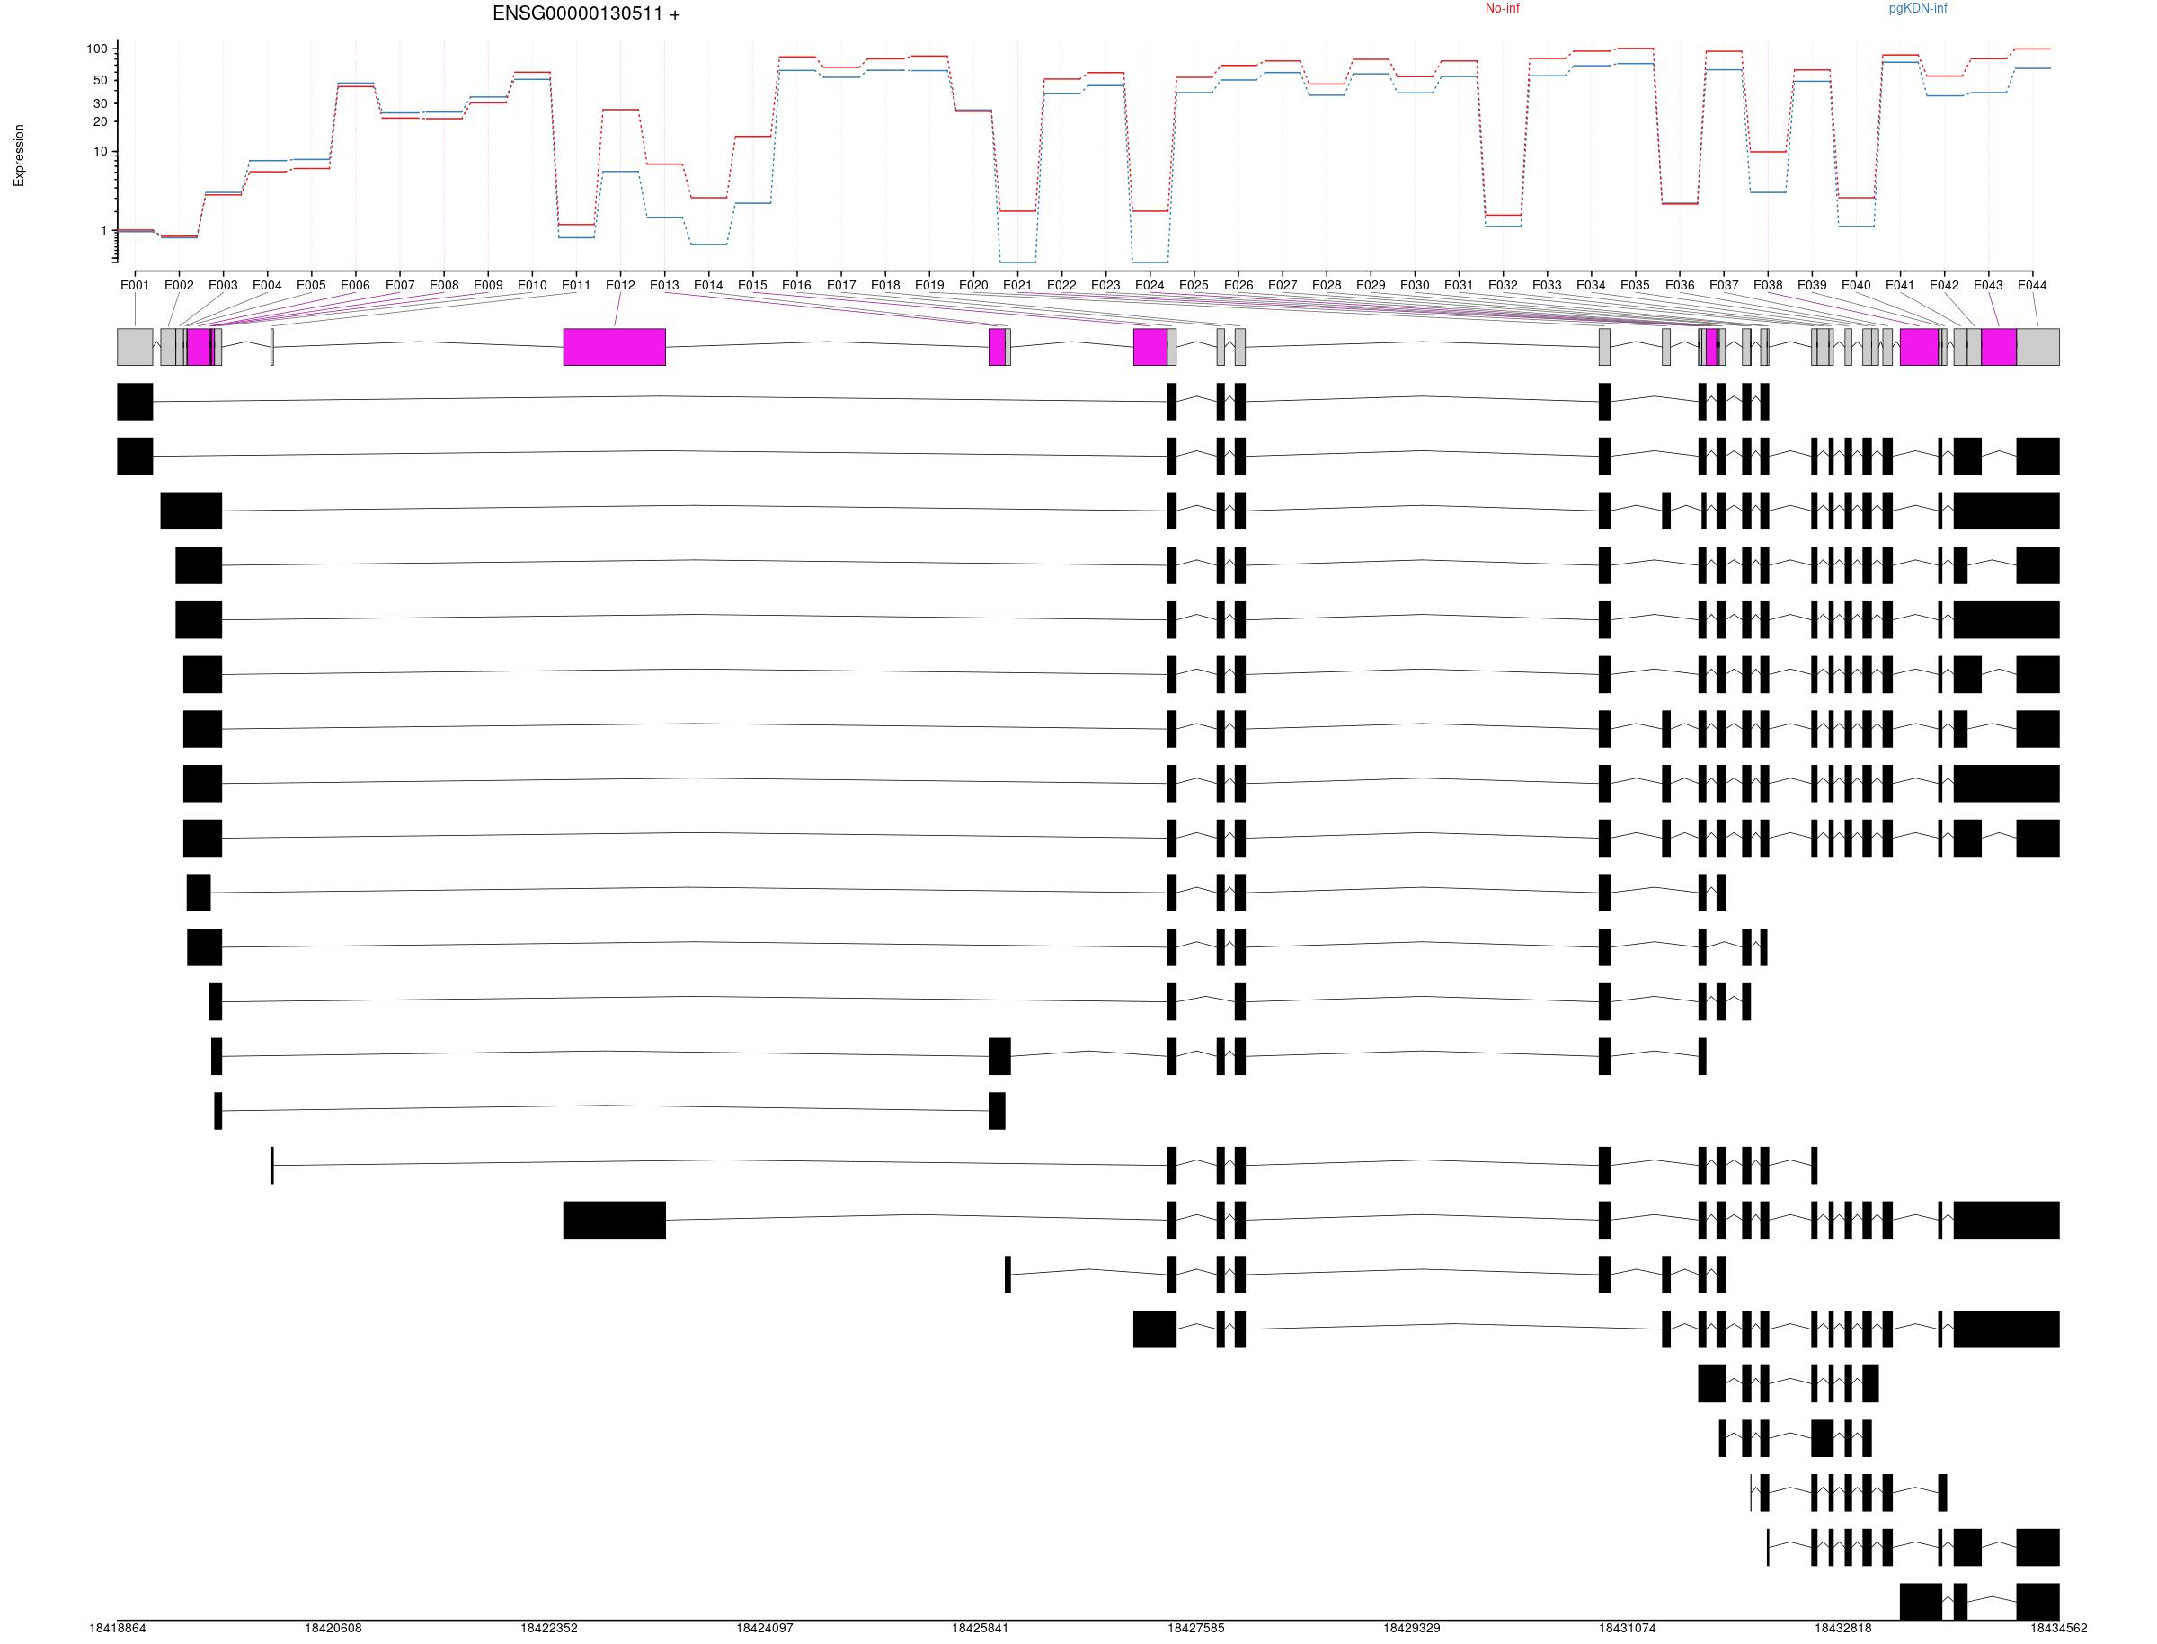Click genomic coordinate 18429329
Screen dimensions: 2157x1644
[1412, 1629]
